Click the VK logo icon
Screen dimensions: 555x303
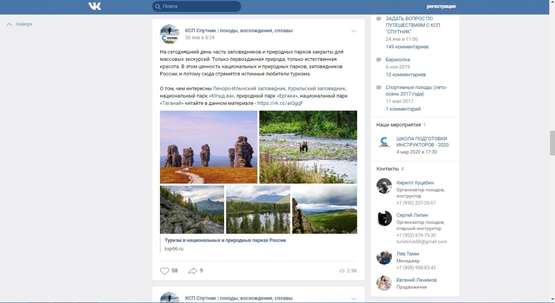click(95, 6)
